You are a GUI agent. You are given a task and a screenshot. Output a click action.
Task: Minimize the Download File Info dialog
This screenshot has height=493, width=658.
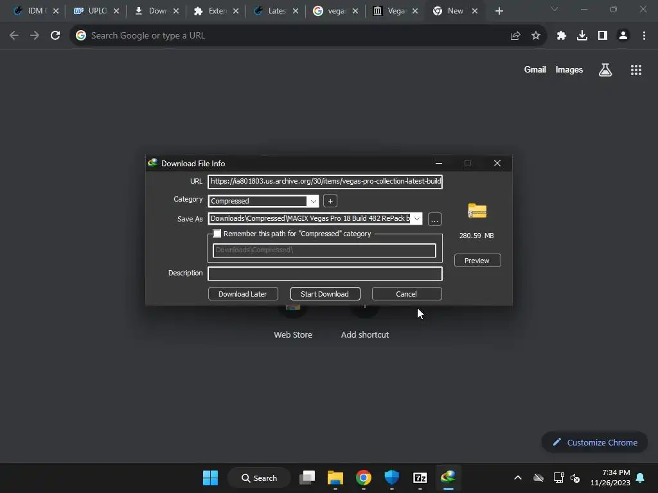438,163
